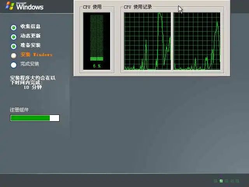The image size is (249, 187).
Task: Click the left CPU history graph
Action: 147,41
